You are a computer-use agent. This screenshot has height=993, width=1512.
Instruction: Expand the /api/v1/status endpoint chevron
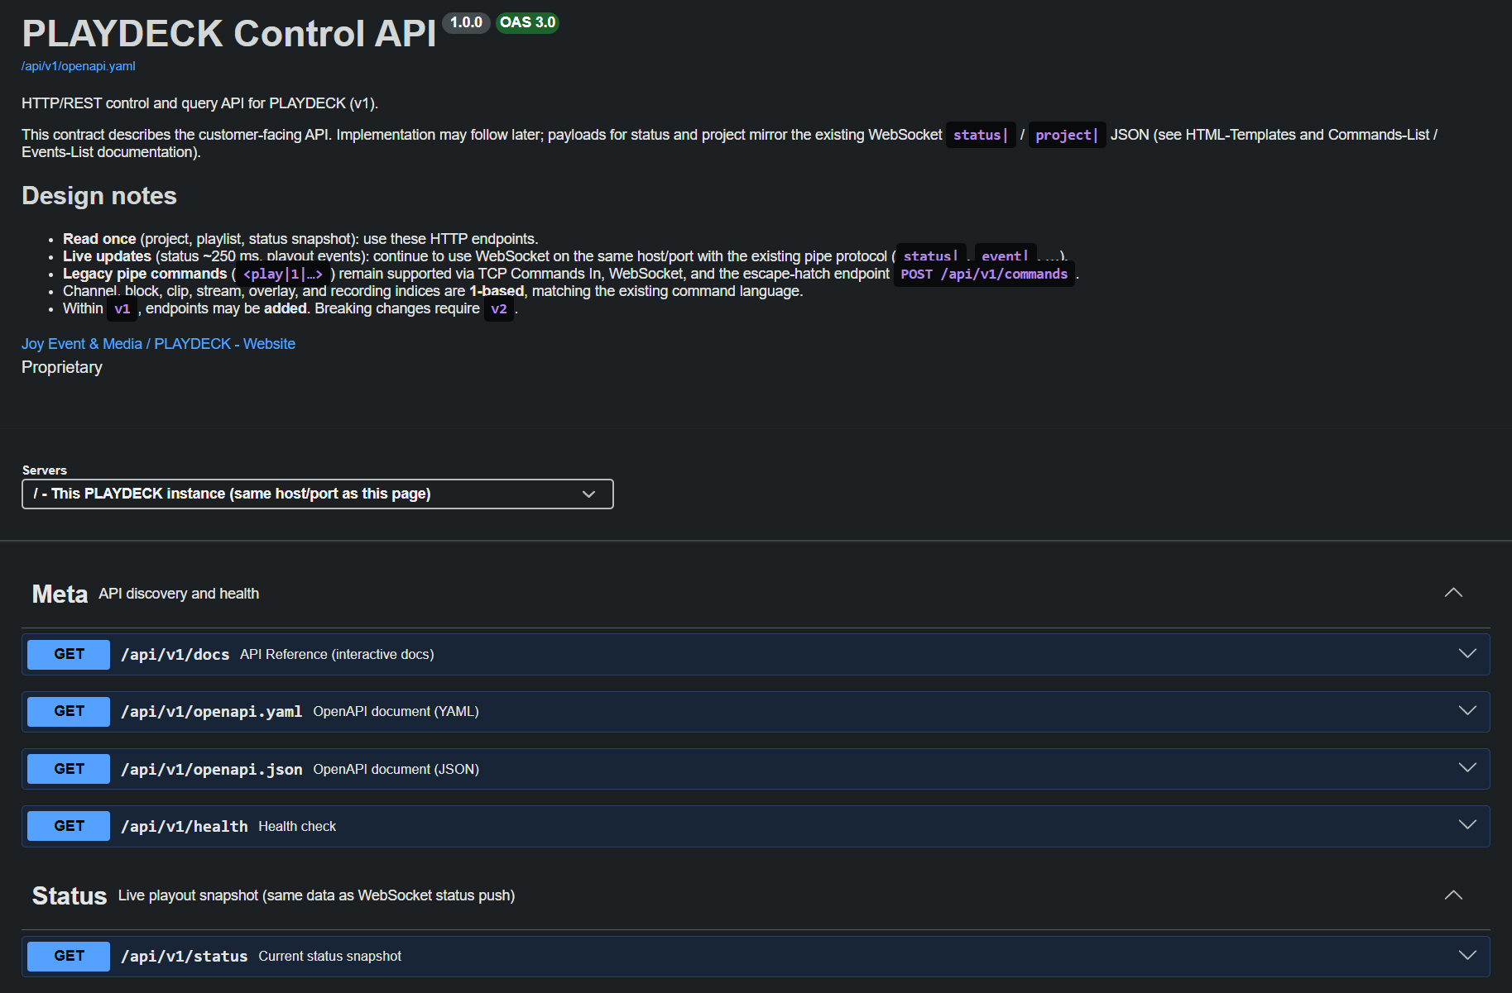(x=1467, y=956)
